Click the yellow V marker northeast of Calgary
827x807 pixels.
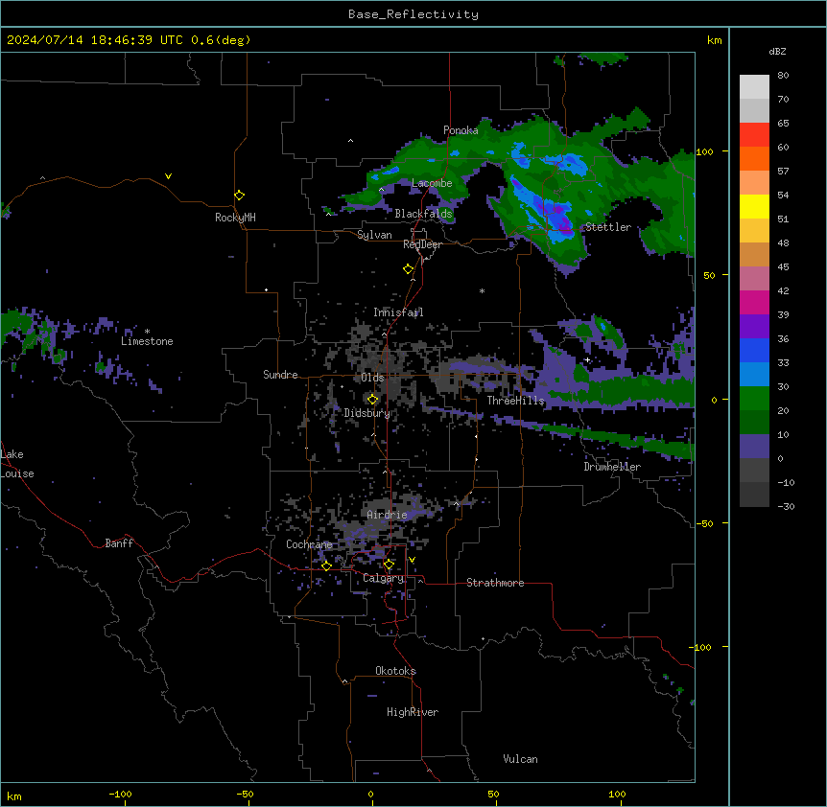point(412,560)
